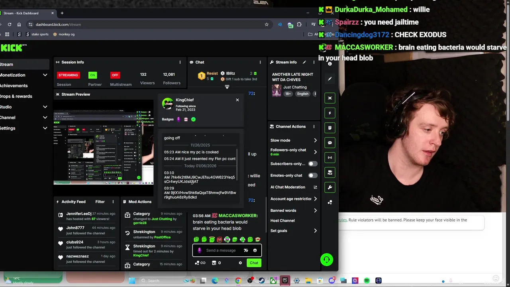Open Chat panel three-dot menu
The image size is (510, 287).
pyautogui.click(x=260, y=62)
